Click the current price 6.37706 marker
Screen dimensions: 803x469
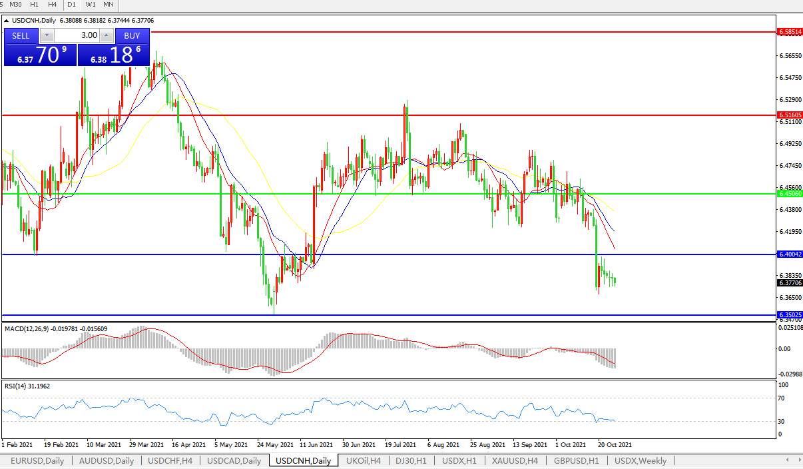[x=790, y=283]
